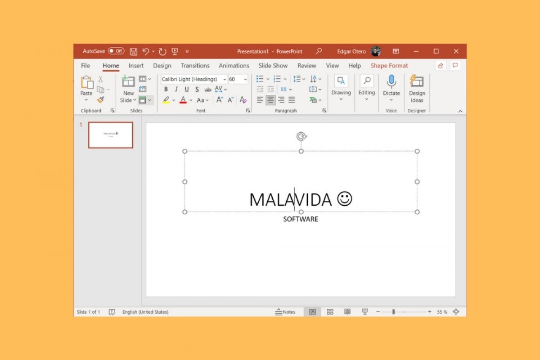Open the Review tab
This screenshot has width=540, height=360.
pyautogui.click(x=307, y=66)
